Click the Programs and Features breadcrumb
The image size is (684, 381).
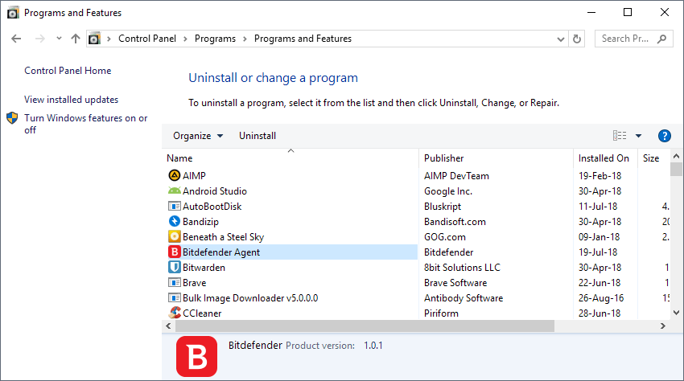pos(303,39)
